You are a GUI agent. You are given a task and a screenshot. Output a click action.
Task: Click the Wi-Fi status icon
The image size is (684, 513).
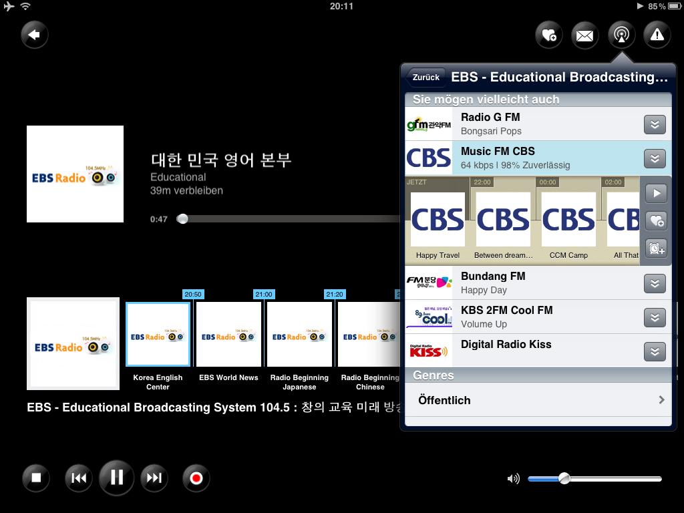coord(25,7)
